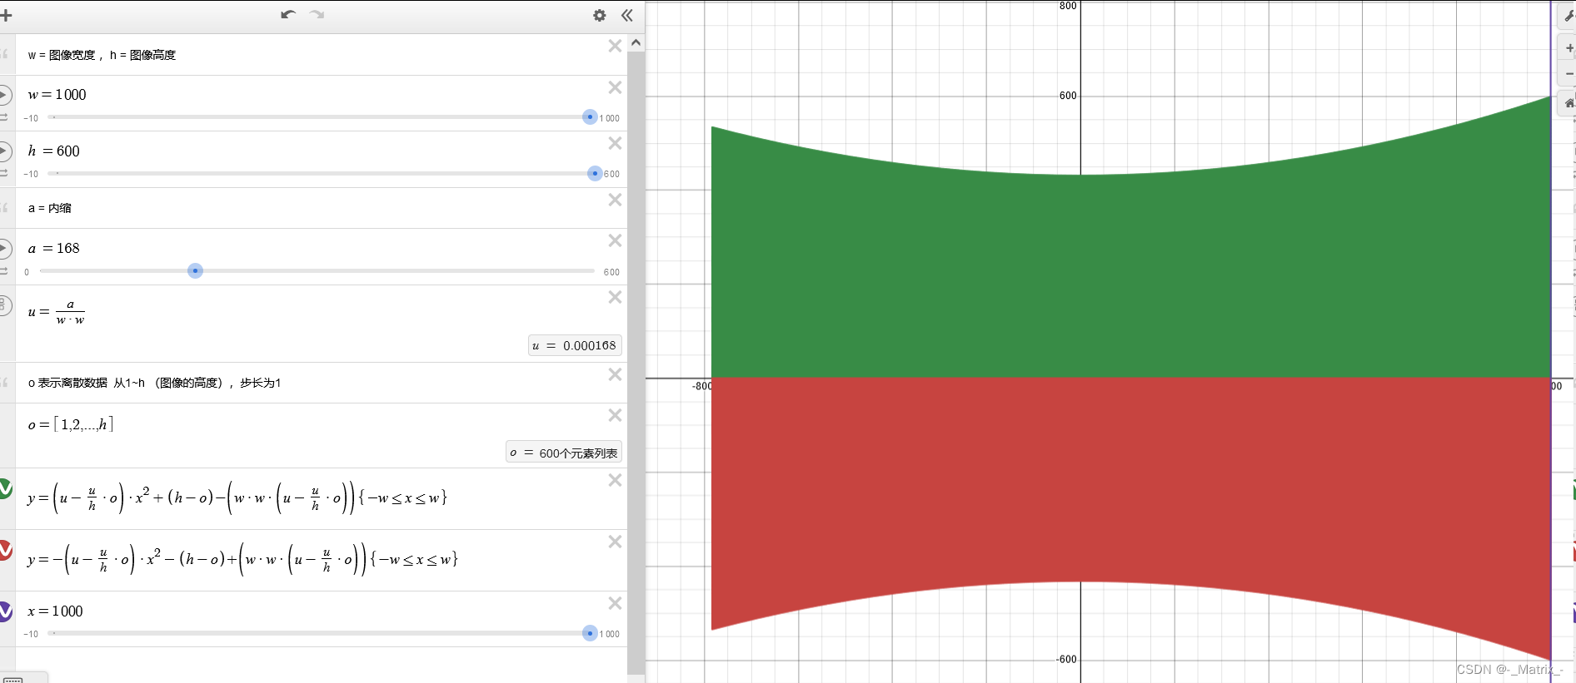This screenshot has width=1576, height=683.
Task: Change animation loop mode for w slider
Action: (4, 117)
